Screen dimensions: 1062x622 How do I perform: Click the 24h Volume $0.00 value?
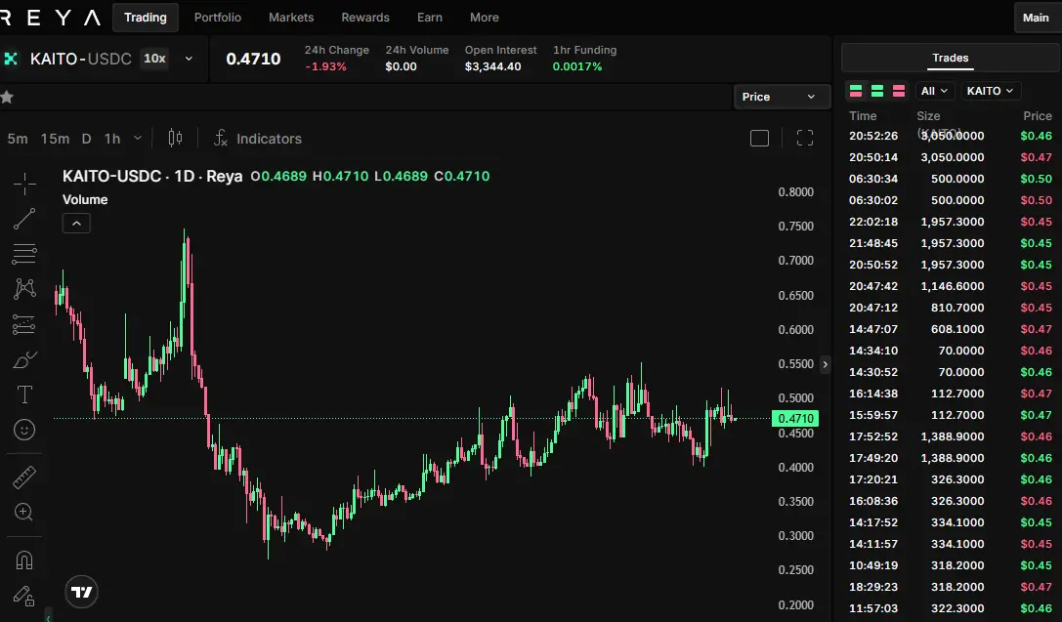401,67
